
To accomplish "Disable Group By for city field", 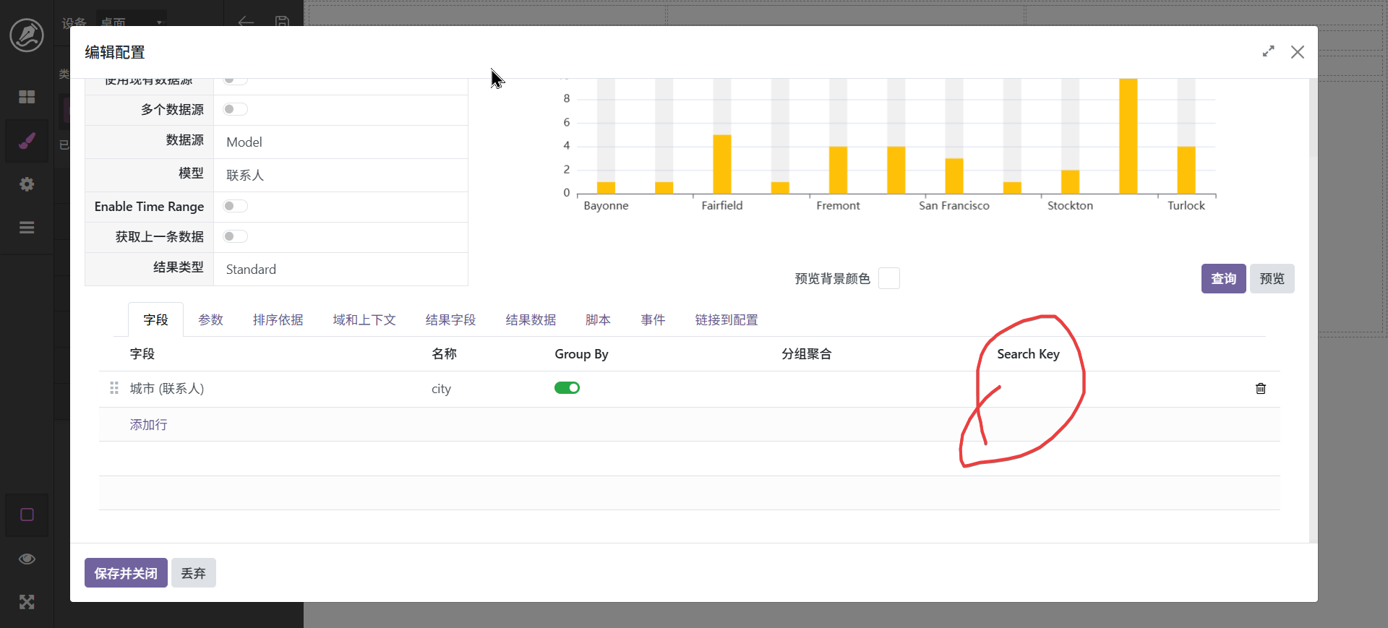I will [x=567, y=388].
